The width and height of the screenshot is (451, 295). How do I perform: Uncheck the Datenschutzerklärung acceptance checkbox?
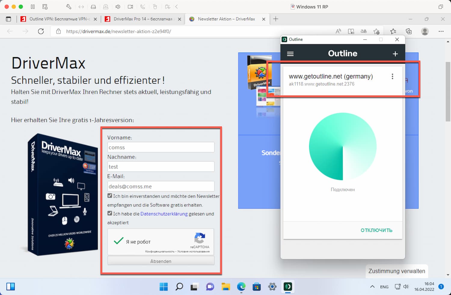point(110,213)
